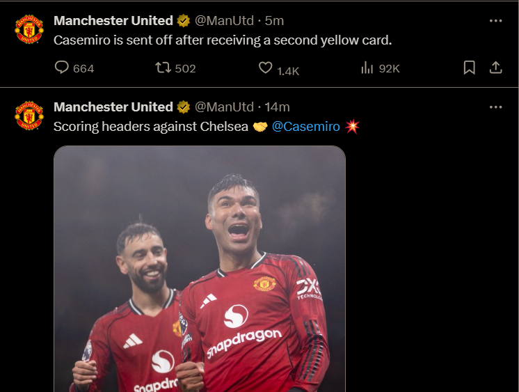Click Manchester United avatar on first tweet
This screenshot has width=519, height=392.
[29, 29]
